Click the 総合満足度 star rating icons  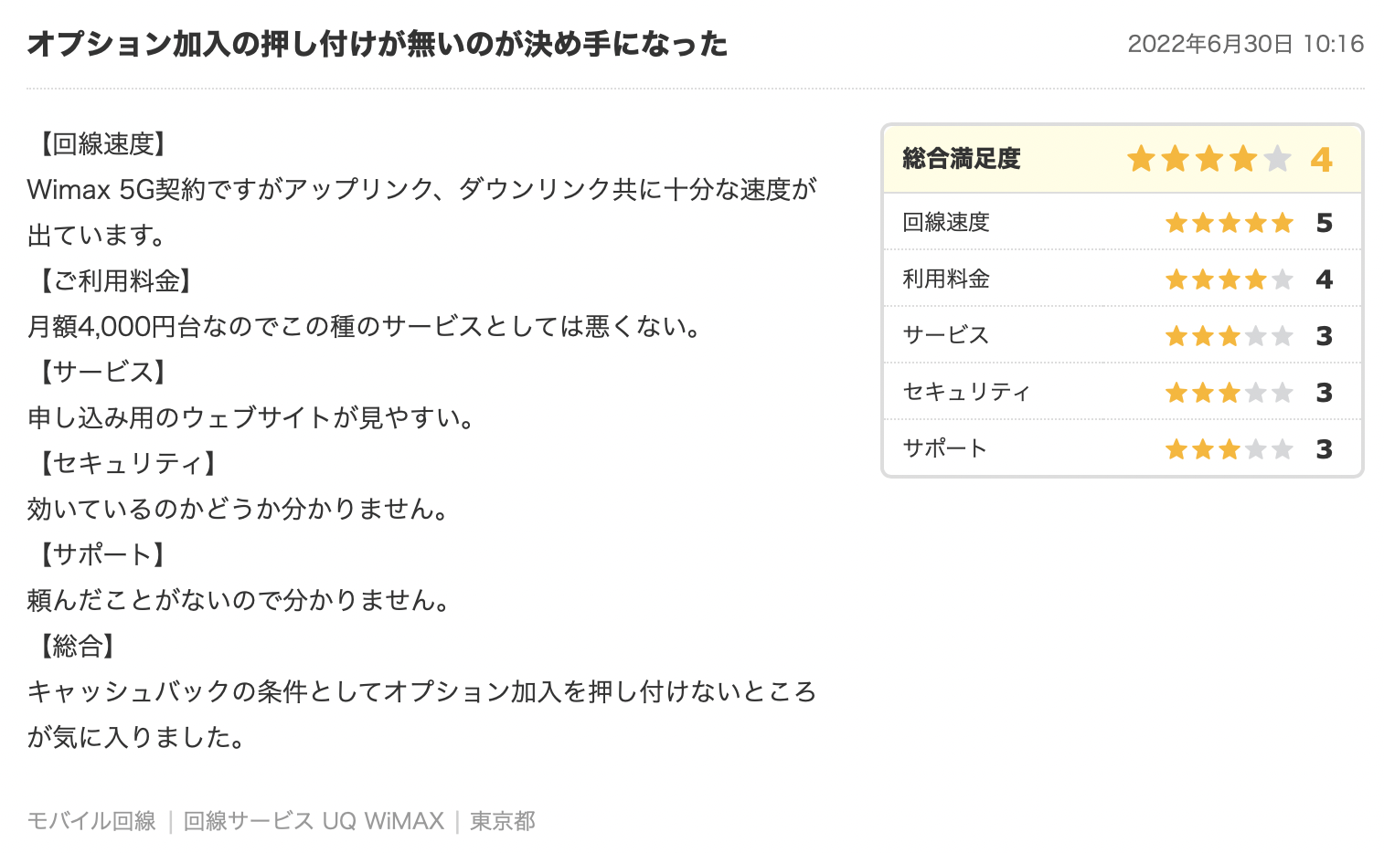[1208, 159]
